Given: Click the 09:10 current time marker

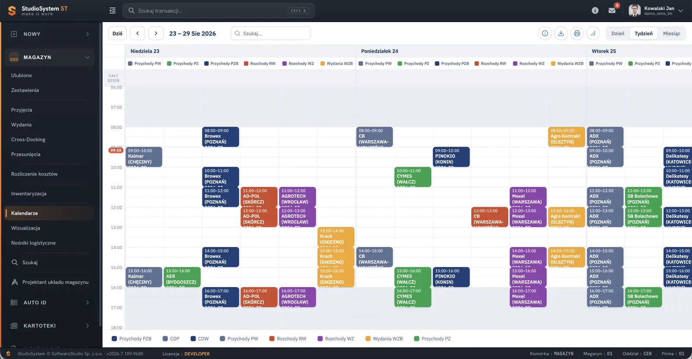Looking at the screenshot, I should click(x=116, y=150).
